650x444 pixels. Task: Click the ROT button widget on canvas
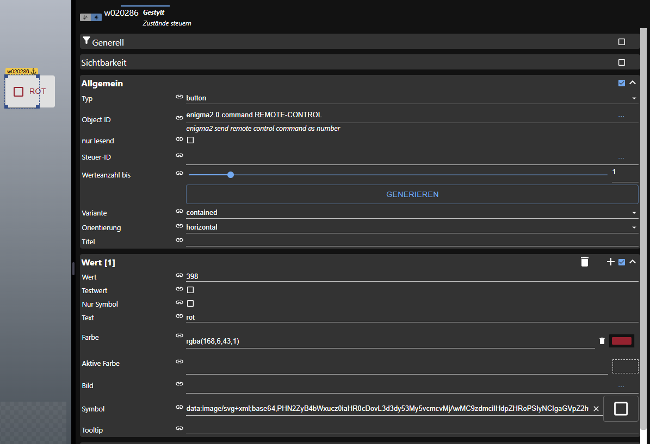pos(30,92)
